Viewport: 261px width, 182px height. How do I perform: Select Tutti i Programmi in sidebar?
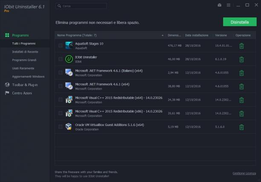coord(24,44)
